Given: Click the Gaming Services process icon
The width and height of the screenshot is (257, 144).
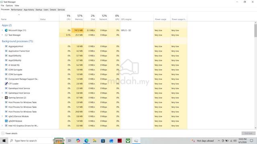Looking at the screenshot, I should click(6, 98).
